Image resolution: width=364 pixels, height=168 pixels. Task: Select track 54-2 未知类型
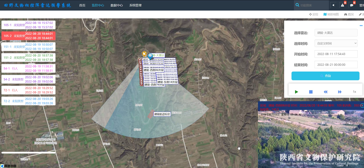(28, 79)
